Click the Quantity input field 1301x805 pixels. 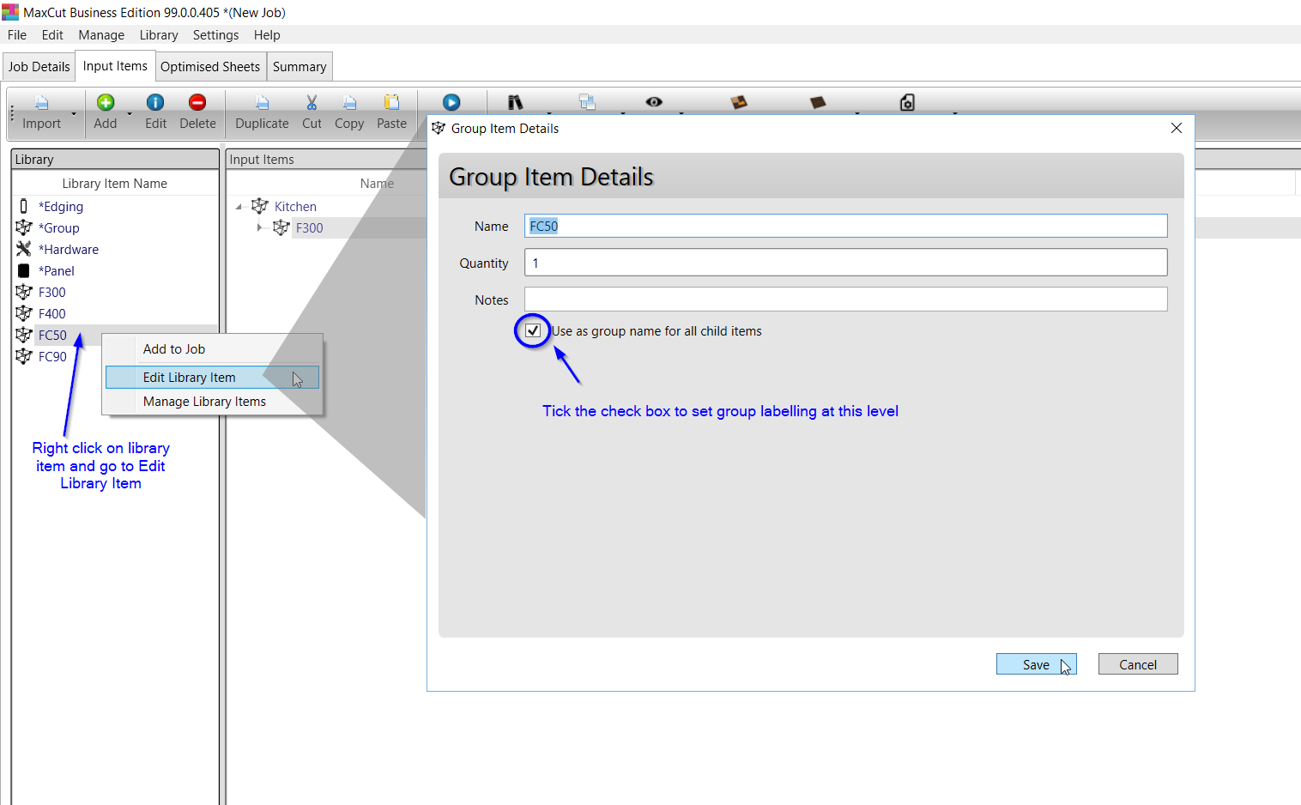(x=846, y=263)
